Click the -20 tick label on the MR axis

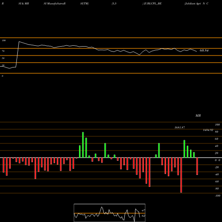pyautogui.click(x=217, y=167)
